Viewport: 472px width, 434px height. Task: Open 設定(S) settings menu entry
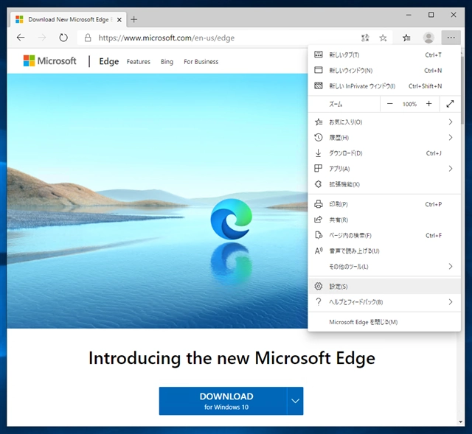[x=384, y=287]
